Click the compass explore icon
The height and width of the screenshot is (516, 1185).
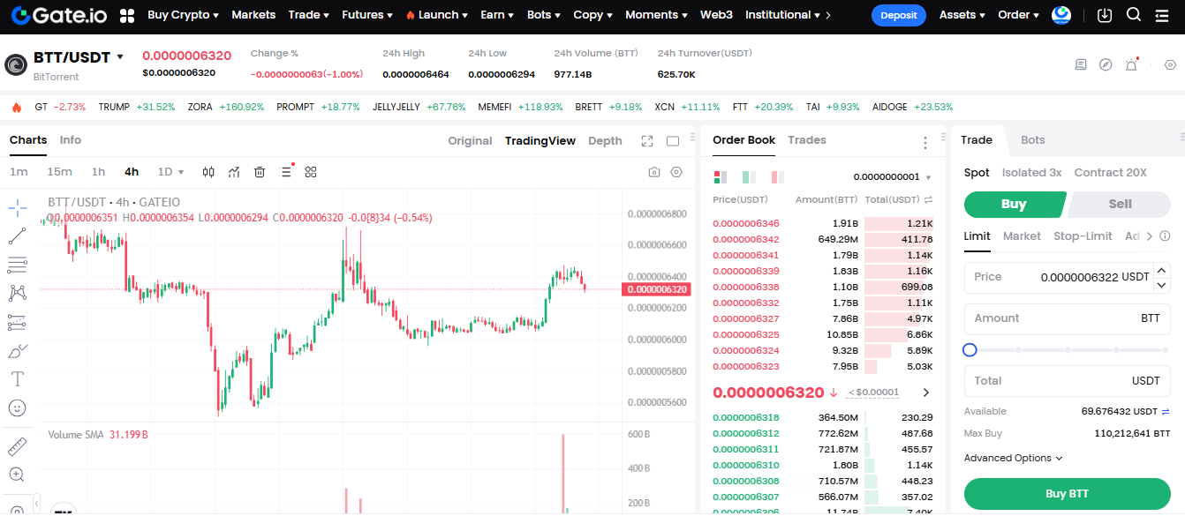pyautogui.click(x=1106, y=64)
